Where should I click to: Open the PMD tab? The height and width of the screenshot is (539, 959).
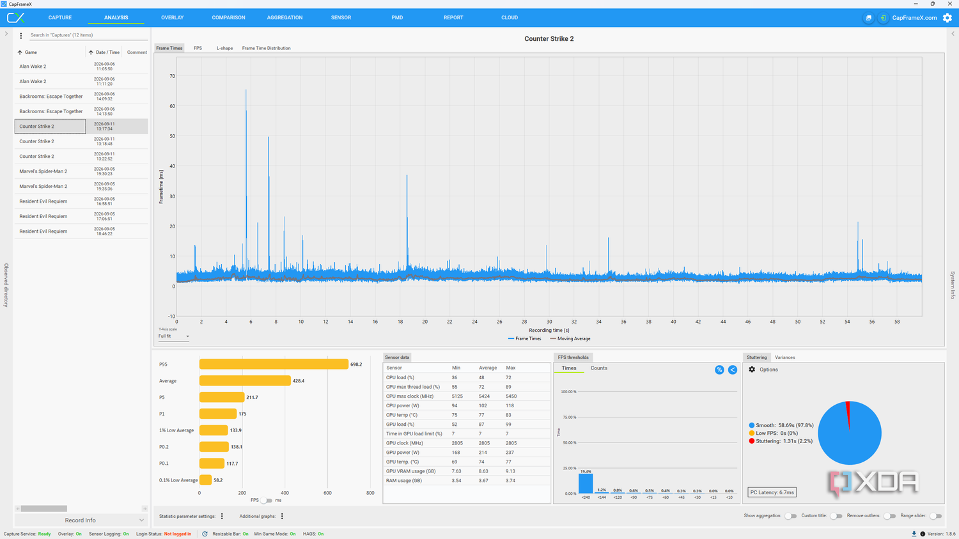tap(397, 18)
